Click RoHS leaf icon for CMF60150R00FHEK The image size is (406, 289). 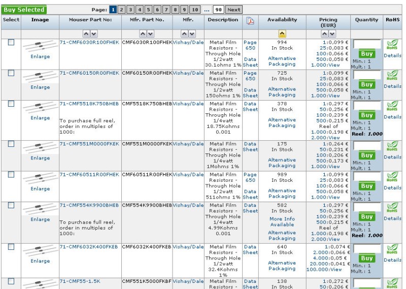point(392,75)
